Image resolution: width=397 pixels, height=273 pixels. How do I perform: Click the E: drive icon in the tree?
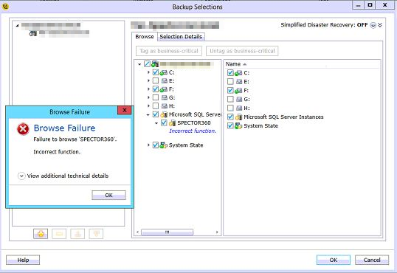(x=165, y=81)
